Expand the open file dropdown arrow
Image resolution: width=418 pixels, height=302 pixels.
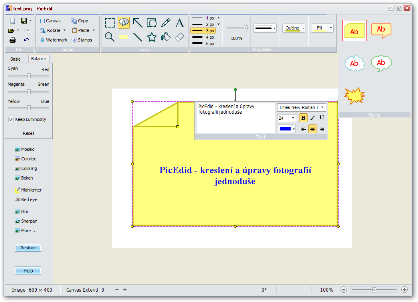pos(18,30)
